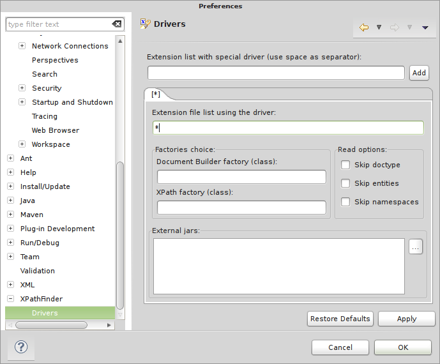
Task: Click Restore Defaults button
Action: point(340,319)
